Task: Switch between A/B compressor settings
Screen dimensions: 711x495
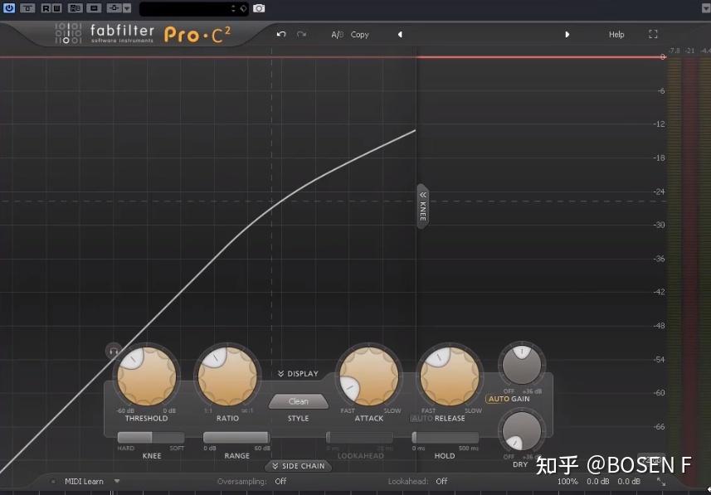Action: (x=337, y=34)
